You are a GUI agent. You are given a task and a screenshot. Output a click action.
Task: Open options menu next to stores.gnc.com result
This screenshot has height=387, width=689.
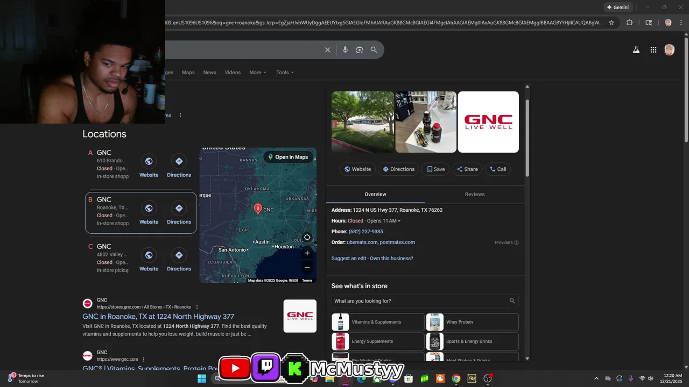click(197, 307)
